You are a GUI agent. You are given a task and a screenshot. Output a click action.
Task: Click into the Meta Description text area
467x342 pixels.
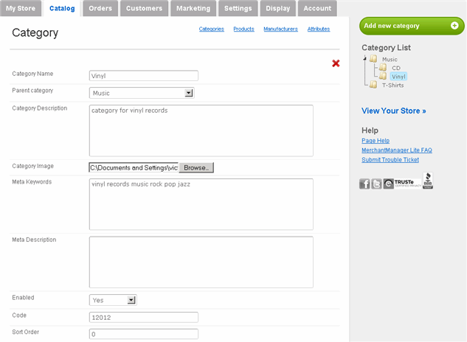coord(201,261)
